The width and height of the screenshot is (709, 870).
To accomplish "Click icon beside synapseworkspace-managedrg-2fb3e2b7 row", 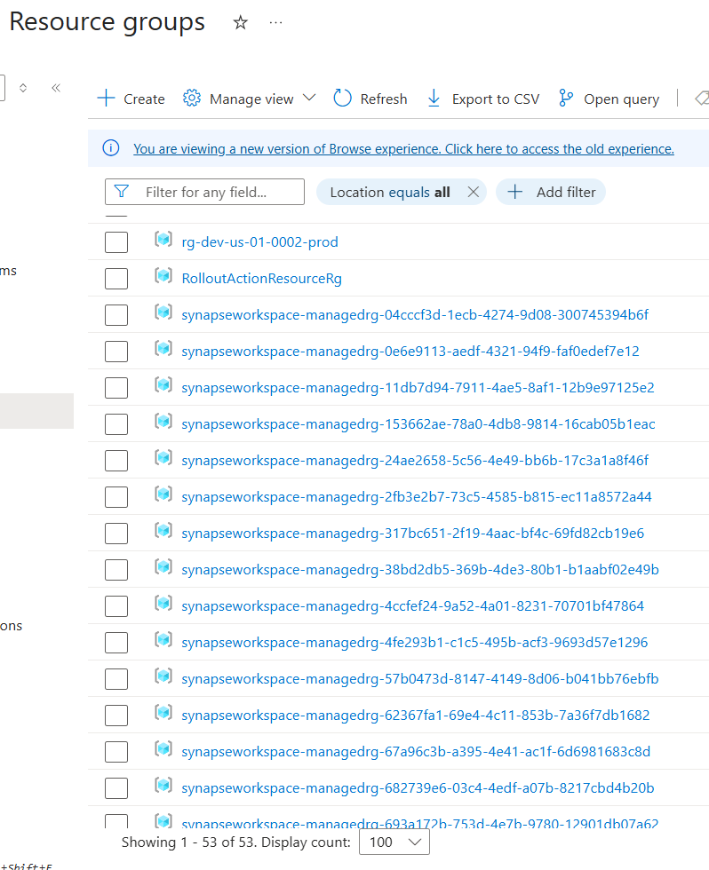I will [163, 494].
